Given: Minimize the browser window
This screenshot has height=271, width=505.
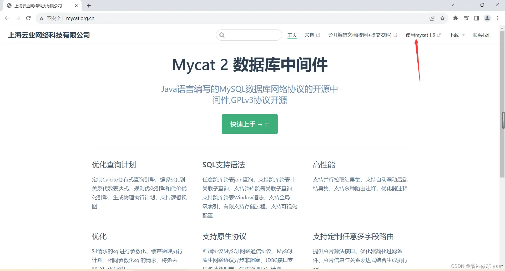Looking at the screenshot, I should (x=467, y=5).
